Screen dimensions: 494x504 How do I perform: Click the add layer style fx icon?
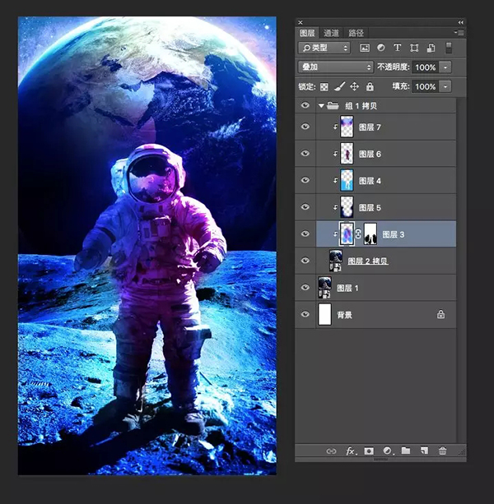[350, 451]
